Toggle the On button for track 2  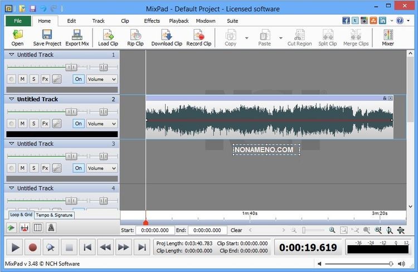[x=78, y=124]
